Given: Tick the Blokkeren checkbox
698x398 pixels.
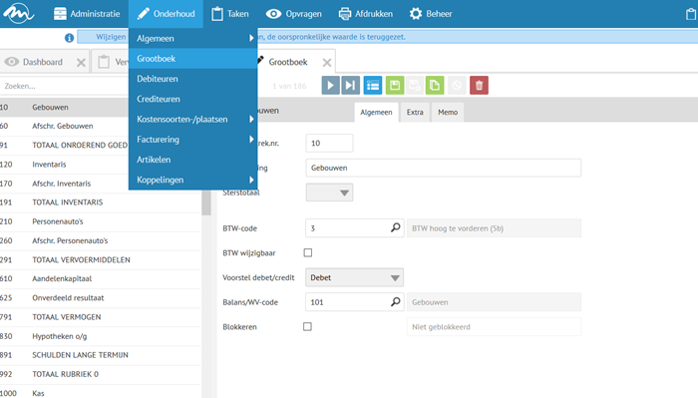Looking at the screenshot, I should click(x=307, y=327).
